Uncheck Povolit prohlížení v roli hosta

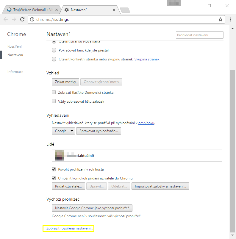pyautogui.click(x=54, y=169)
